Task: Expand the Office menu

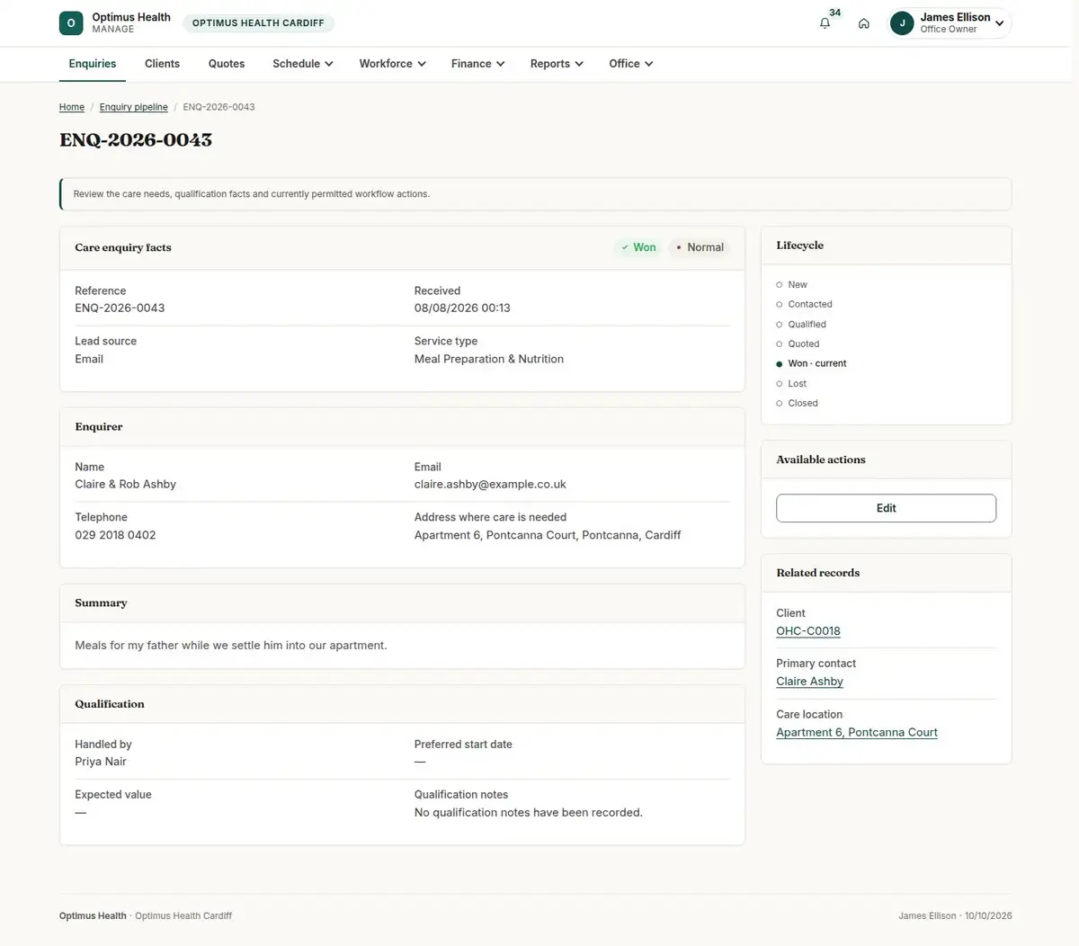Action: [630, 64]
